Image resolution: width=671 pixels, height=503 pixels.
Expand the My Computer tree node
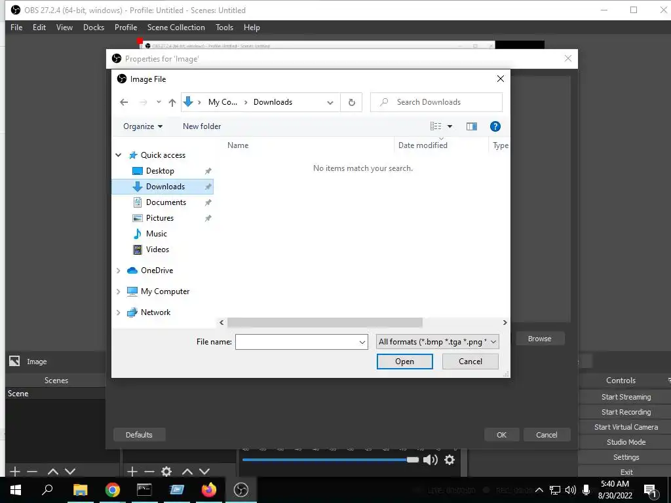tap(119, 291)
